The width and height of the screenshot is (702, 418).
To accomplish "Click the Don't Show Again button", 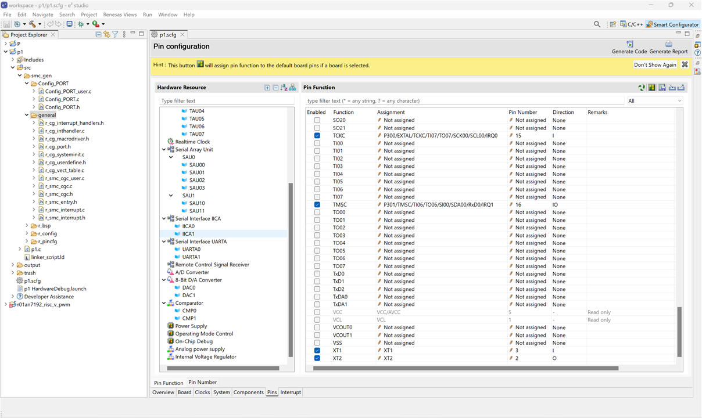I will pos(655,65).
